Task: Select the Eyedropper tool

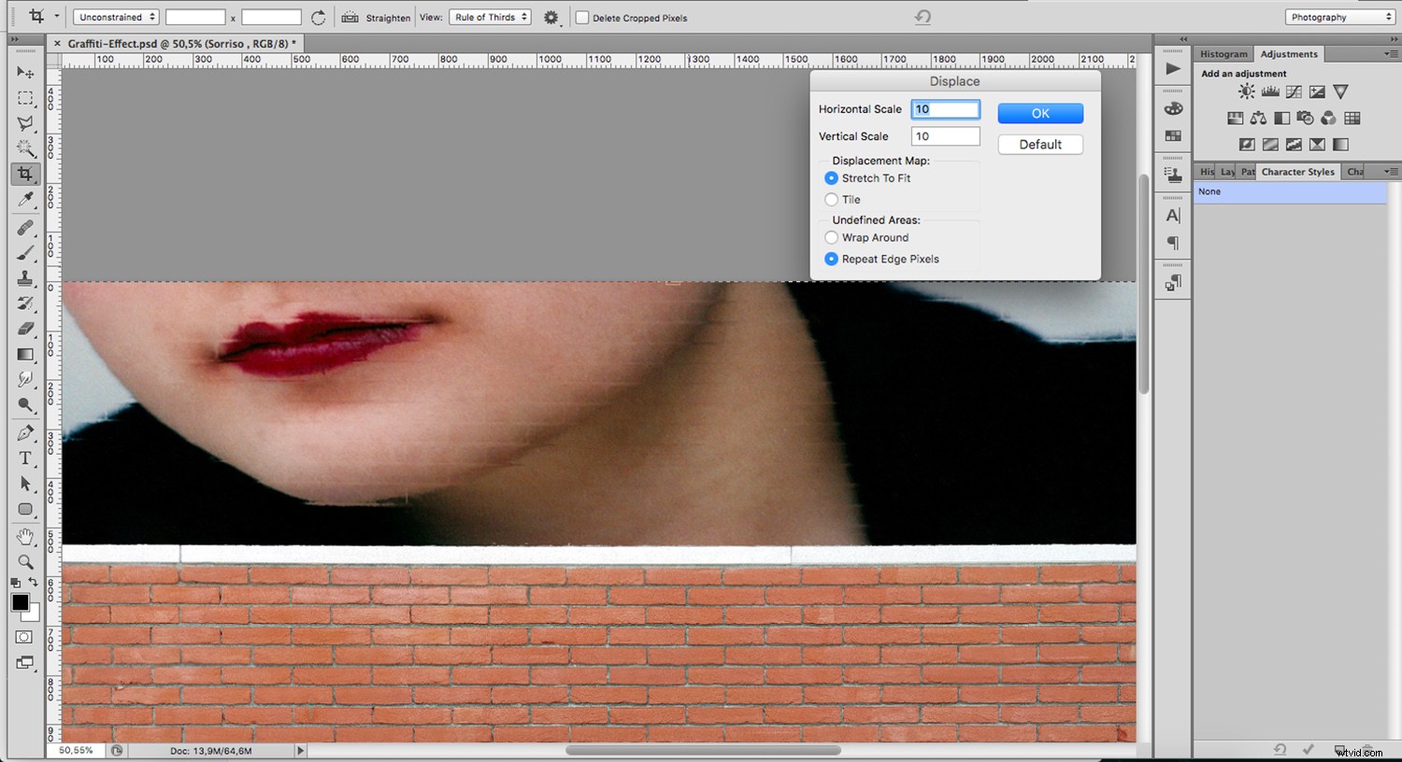Action: pyautogui.click(x=25, y=198)
